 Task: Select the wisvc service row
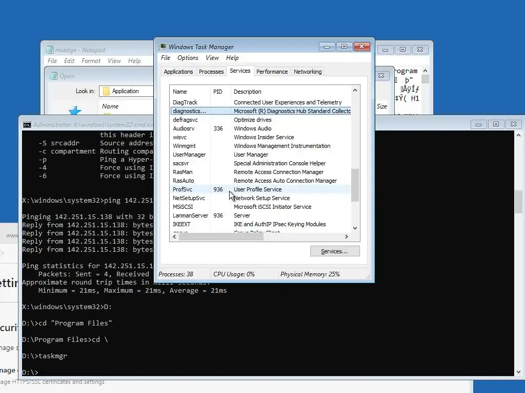click(260, 137)
